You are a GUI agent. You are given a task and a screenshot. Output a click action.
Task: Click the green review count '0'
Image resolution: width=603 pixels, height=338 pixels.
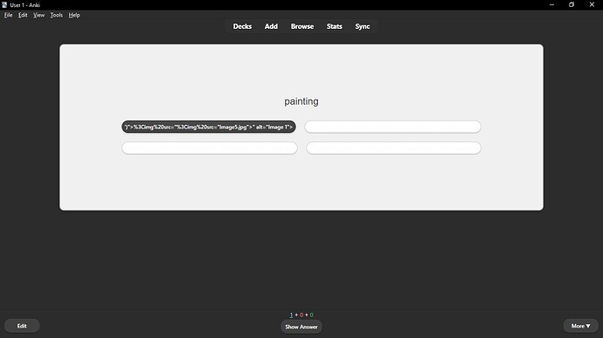tap(311, 315)
